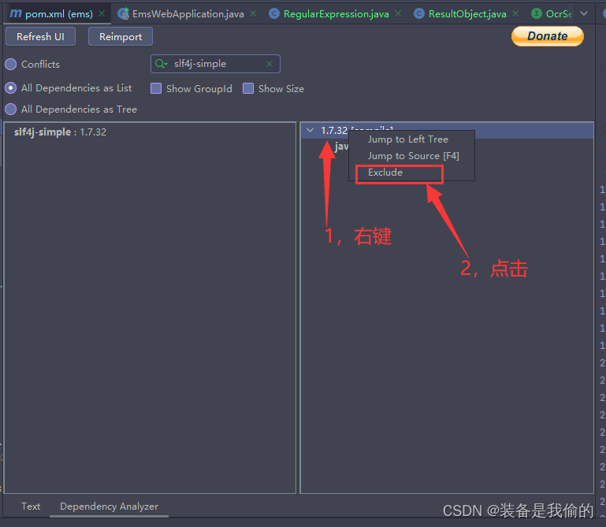Enable the Show GroupId checkbox
606x527 pixels.
click(x=156, y=88)
